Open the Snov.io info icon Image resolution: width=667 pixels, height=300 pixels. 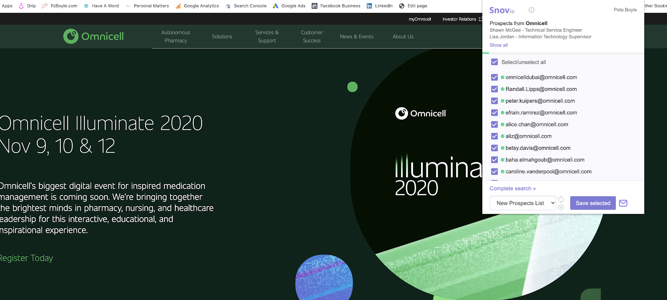click(532, 10)
